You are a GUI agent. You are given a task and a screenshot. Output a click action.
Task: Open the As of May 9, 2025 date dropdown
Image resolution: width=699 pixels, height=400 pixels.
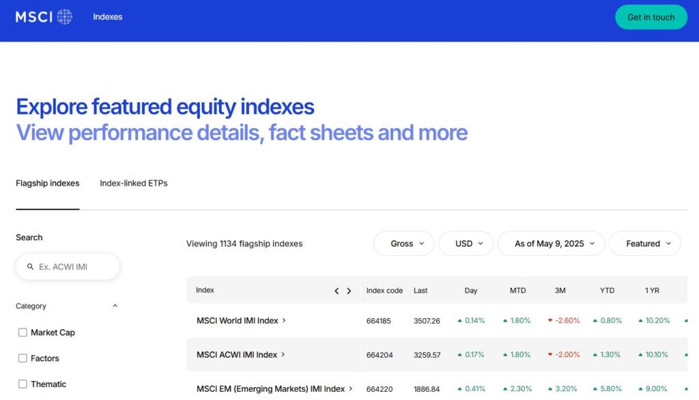tap(552, 244)
